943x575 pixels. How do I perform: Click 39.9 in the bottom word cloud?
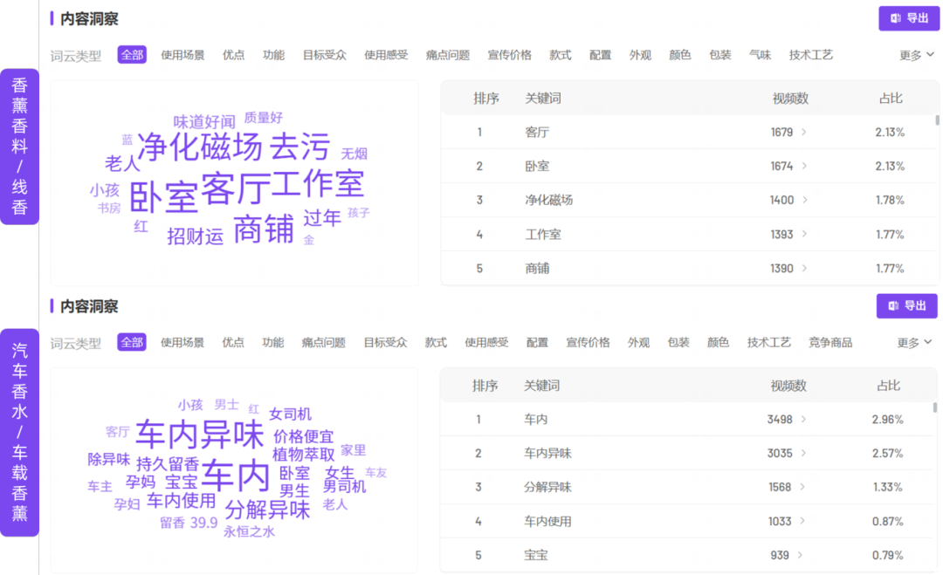pos(203,523)
